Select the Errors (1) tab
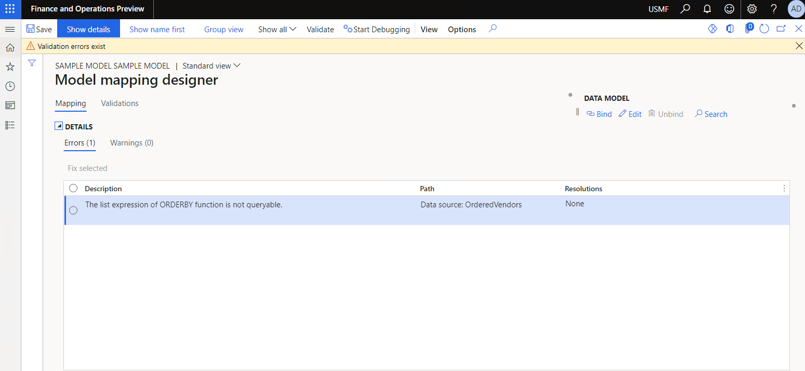This screenshot has height=371, width=805. pos(80,143)
